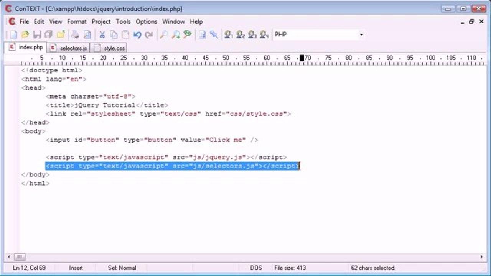Screen dimensions: 491x276
Task: Open the Tools menu
Action: click(x=123, y=21)
